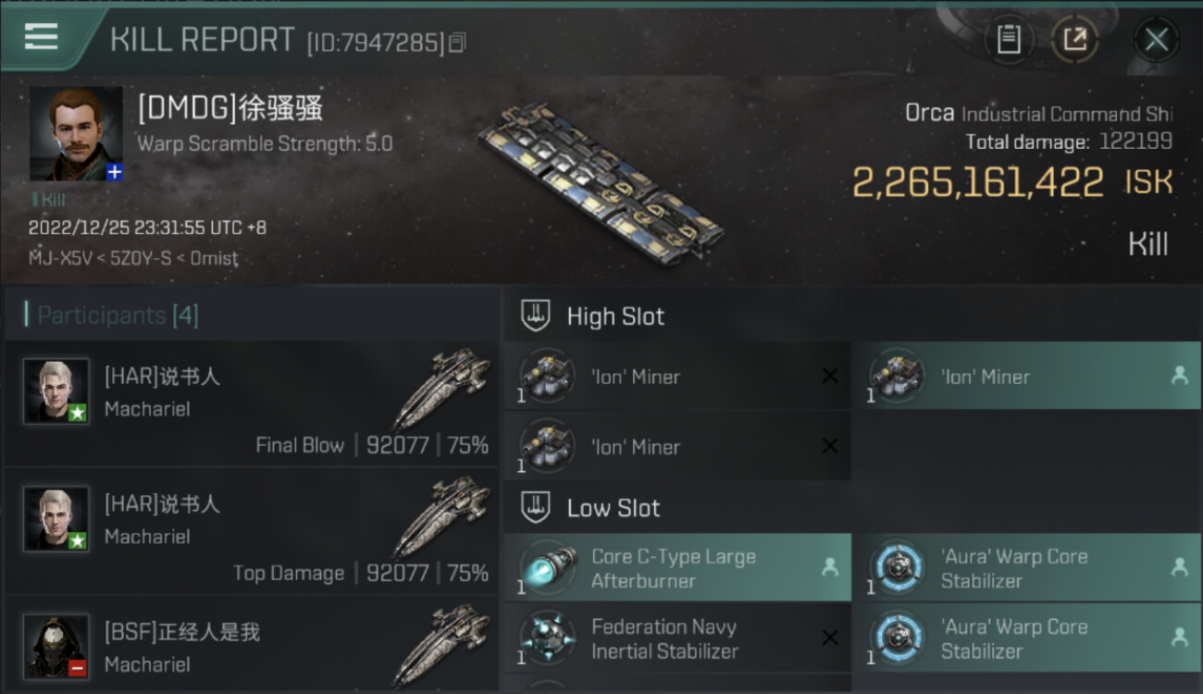Copy the kill report ID
The height and width of the screenshot is (694, 1203).
pos(457,43)
